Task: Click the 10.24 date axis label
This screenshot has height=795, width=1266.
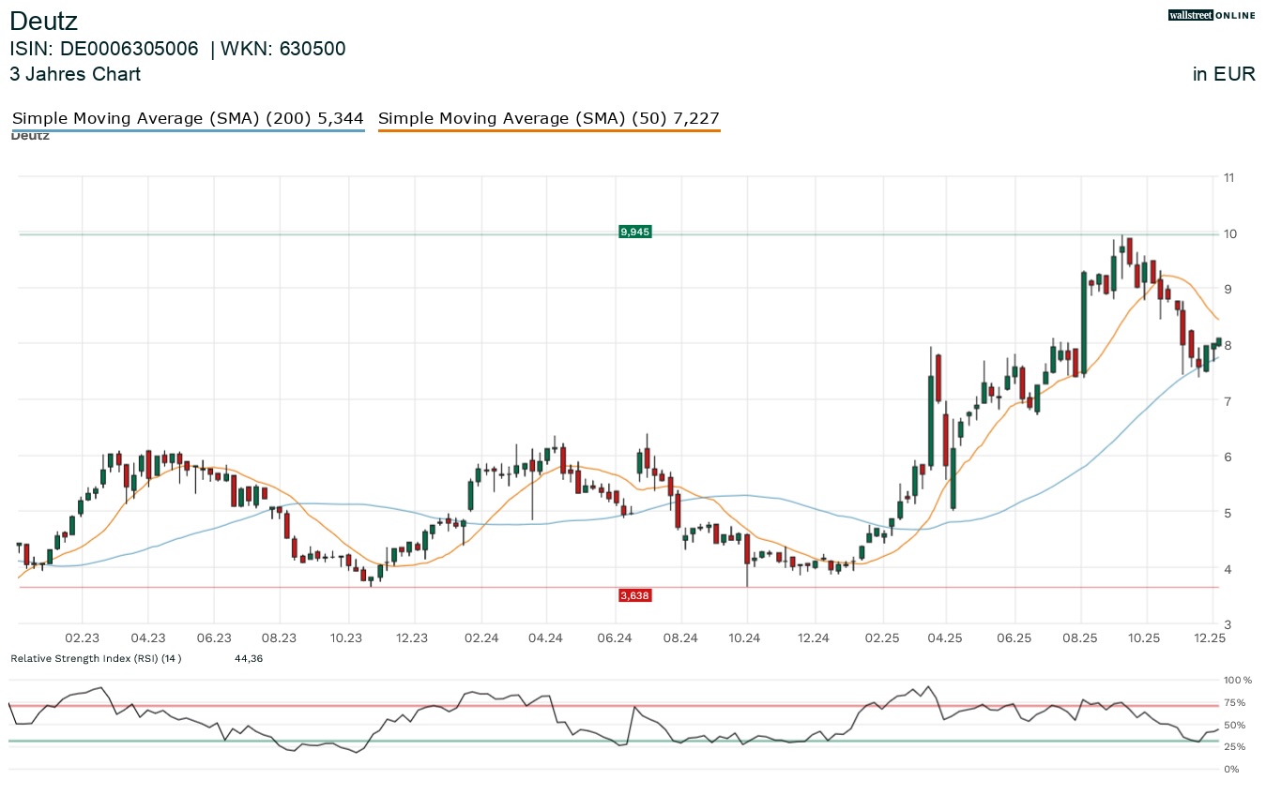Action: 745,637
